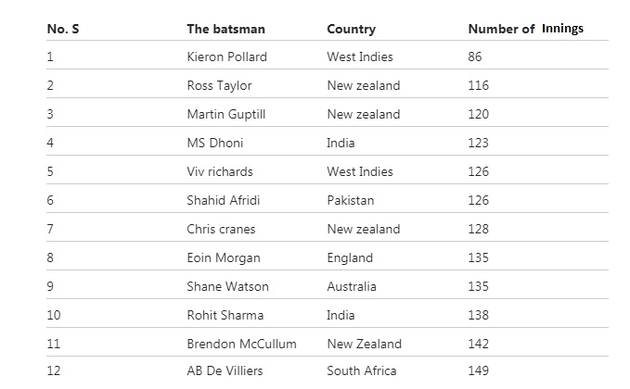
Task: Click on Brendon McCullum's name
Action: point(242,344)
